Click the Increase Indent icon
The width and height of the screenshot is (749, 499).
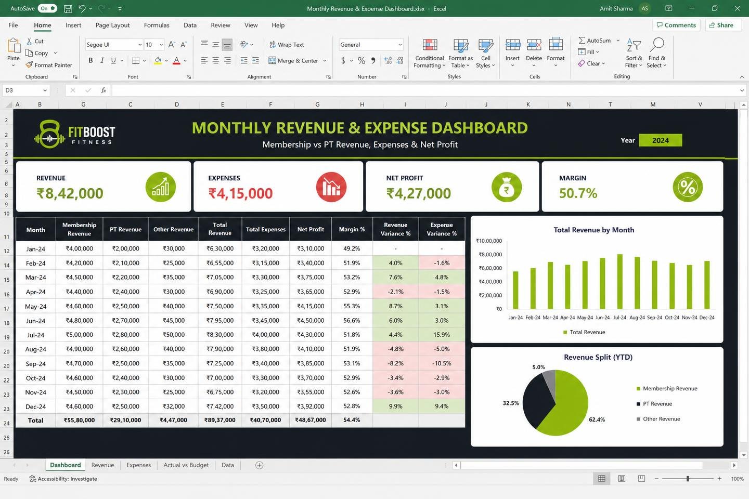point(255,60)
